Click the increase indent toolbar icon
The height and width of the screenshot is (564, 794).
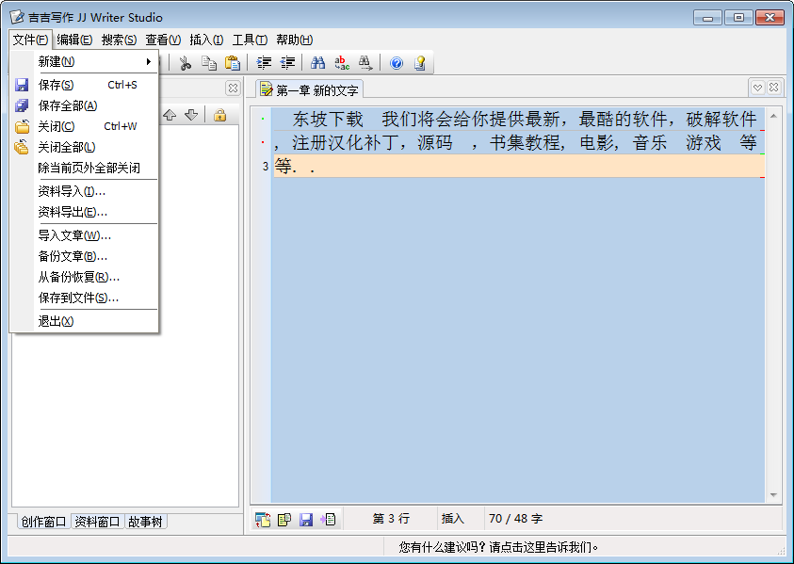pos(264,63)
